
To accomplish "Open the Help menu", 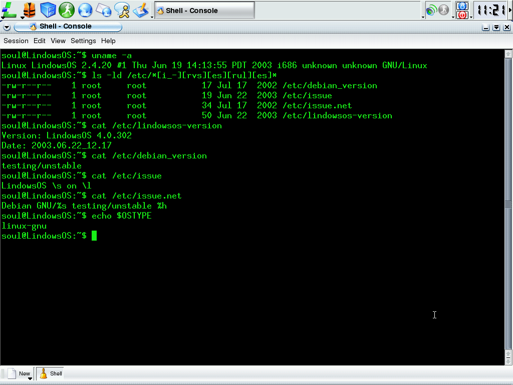I will [x=108, y=41].
